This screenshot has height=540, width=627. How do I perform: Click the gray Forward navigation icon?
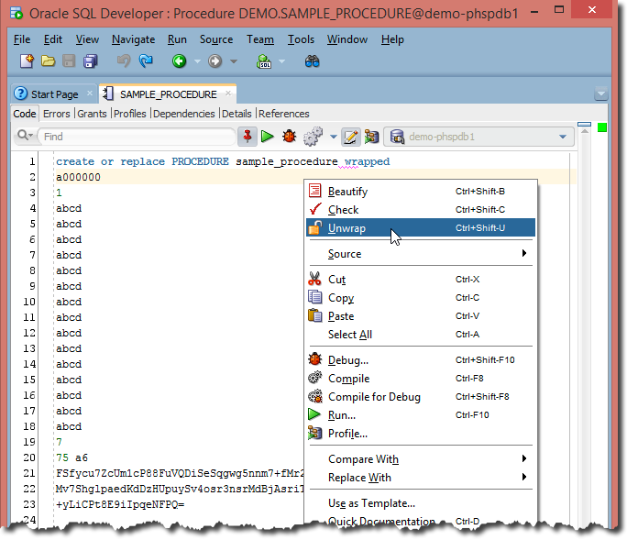coord(215,61)
